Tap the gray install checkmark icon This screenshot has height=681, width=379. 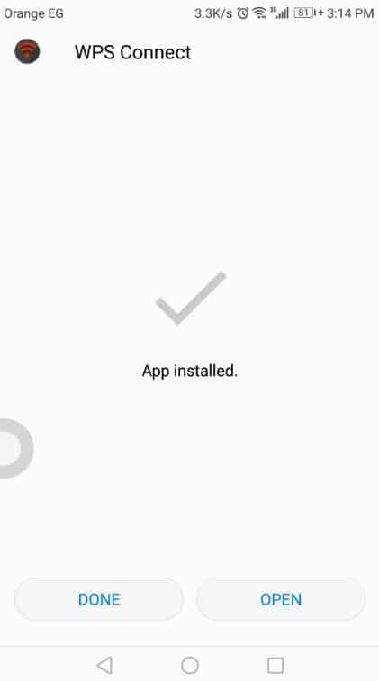click(x=191, y=298)
